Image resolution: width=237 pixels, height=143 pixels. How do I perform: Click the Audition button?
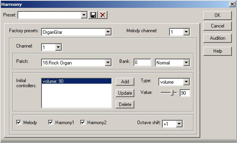[217, 38]
